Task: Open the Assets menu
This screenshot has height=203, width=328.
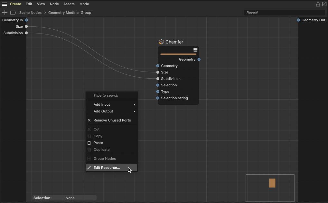Action: tap(69, 4)
